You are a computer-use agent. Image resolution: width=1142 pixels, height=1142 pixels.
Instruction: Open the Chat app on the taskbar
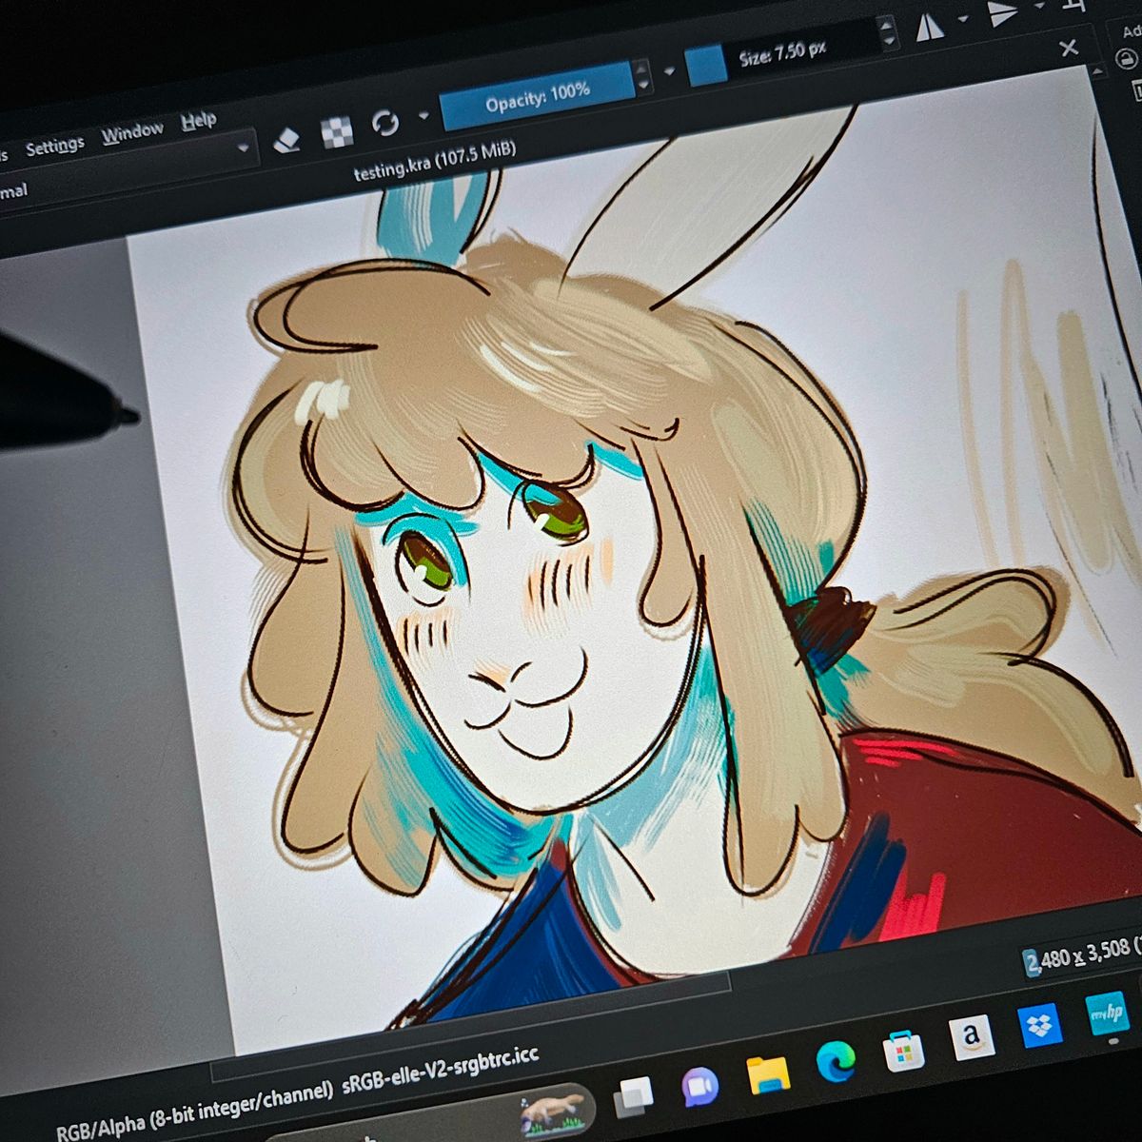(x=699, y=1086)
